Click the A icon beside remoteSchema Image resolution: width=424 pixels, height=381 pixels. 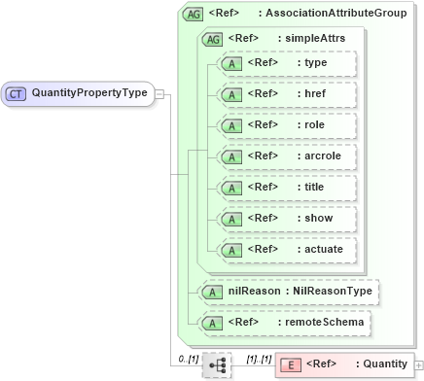coord(212,324)
